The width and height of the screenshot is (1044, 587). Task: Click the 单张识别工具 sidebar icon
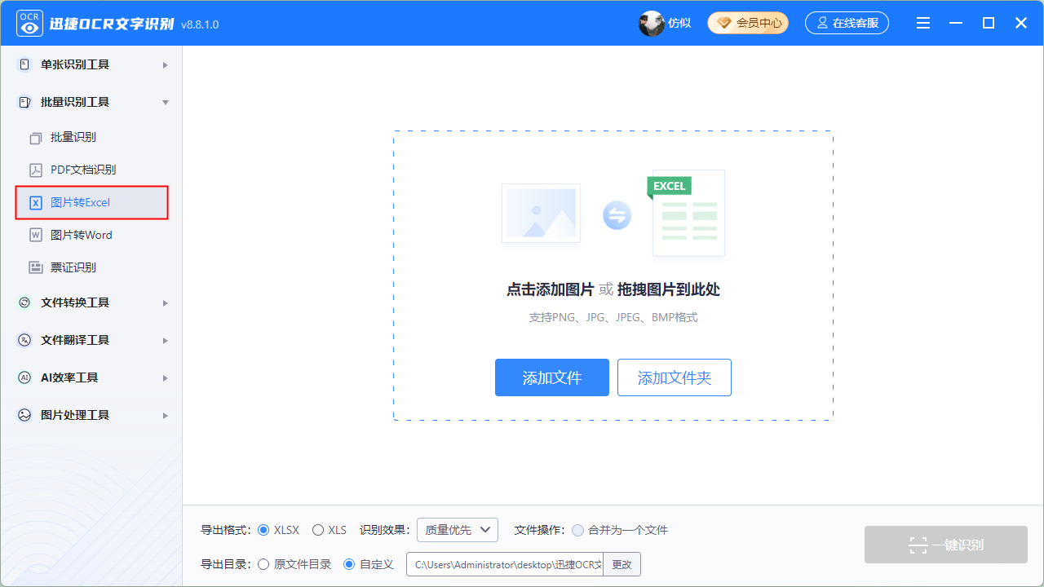[24, 64]
